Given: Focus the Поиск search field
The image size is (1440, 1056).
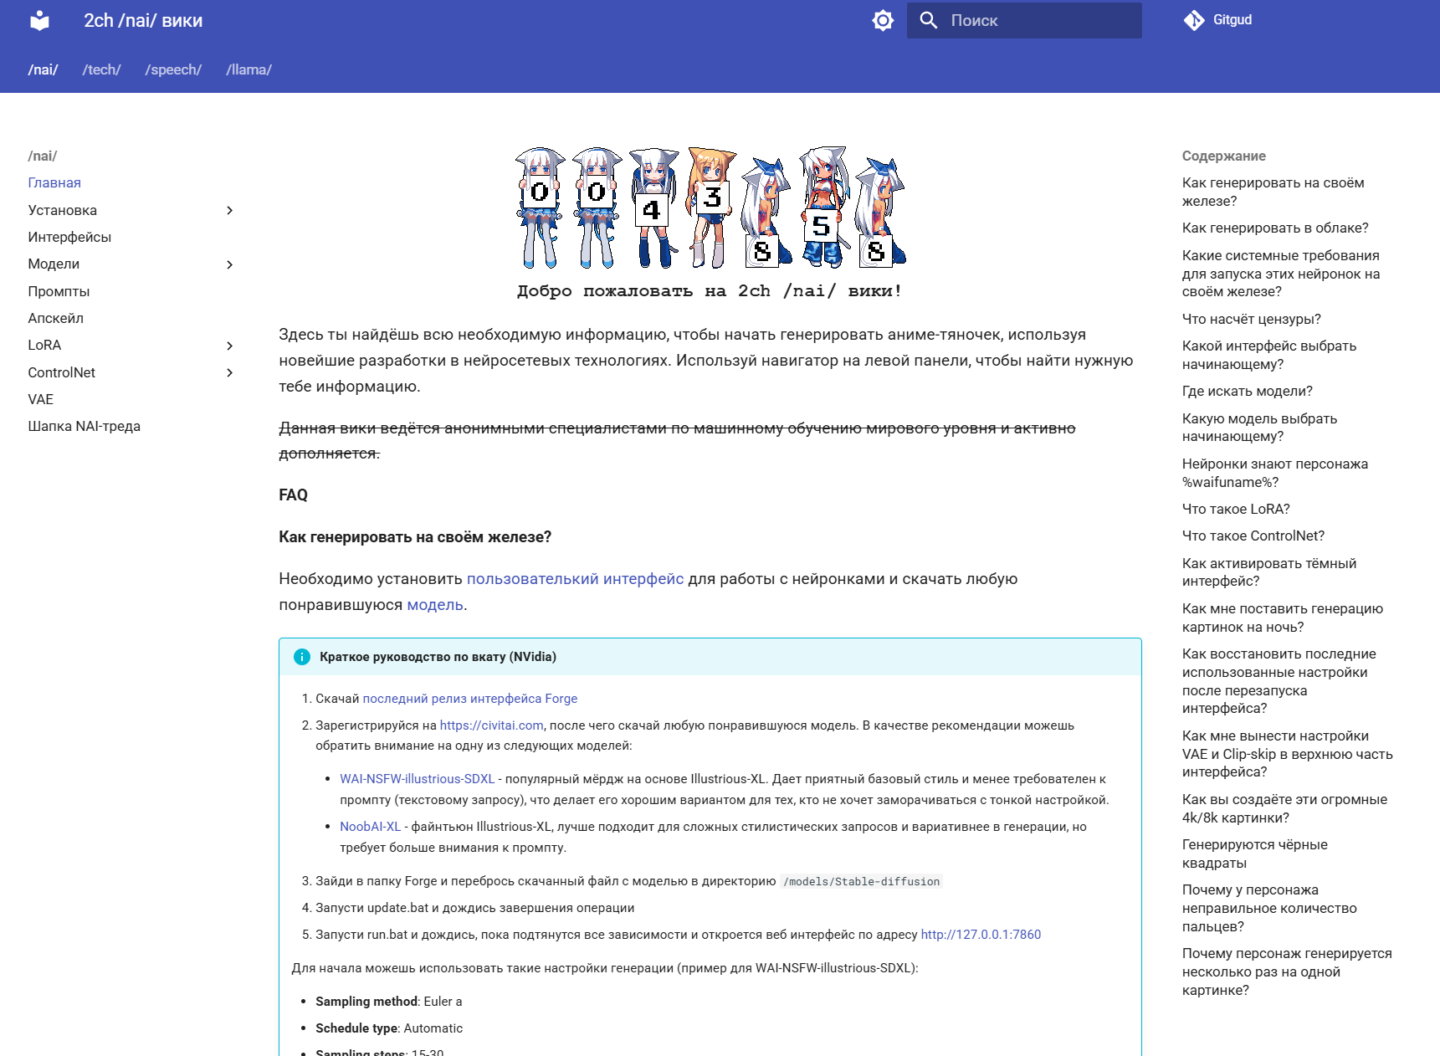Looking at the screenshot, I should click(1024, 20).
